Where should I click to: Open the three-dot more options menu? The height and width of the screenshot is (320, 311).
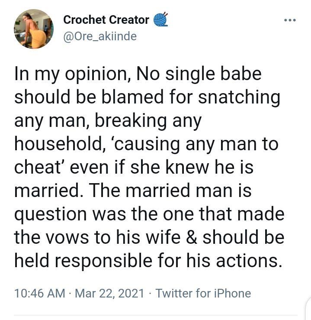289,21
